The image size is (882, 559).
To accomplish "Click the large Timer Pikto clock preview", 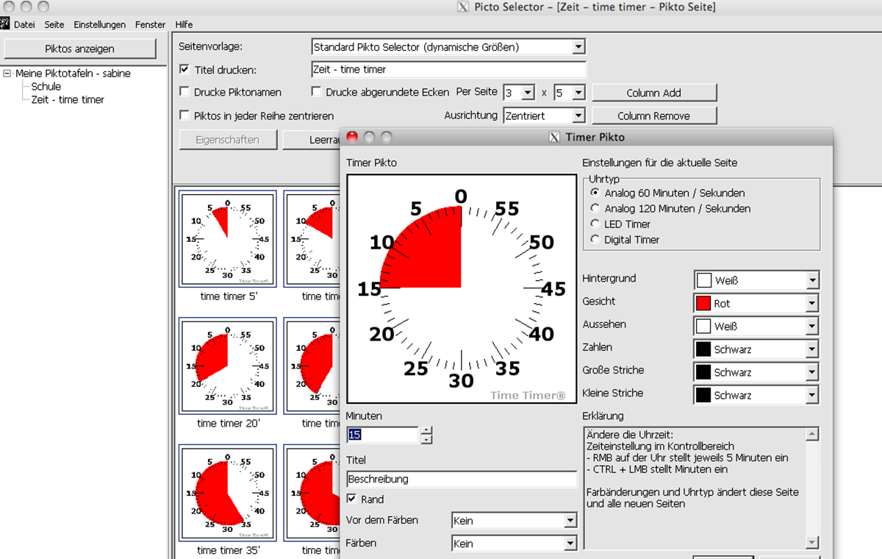I will [x=462, y=288].
